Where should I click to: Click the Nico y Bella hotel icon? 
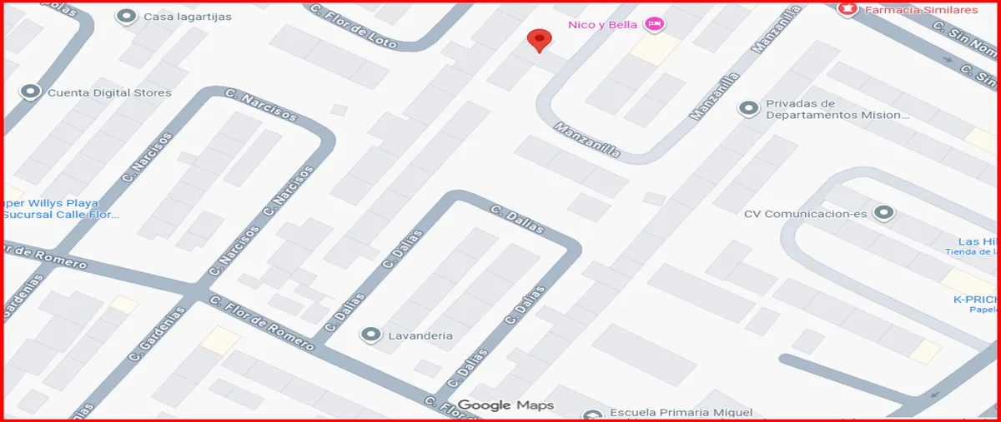point(656,24)
